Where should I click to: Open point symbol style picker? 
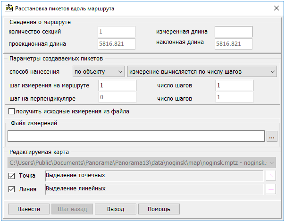tap(271, 176)
